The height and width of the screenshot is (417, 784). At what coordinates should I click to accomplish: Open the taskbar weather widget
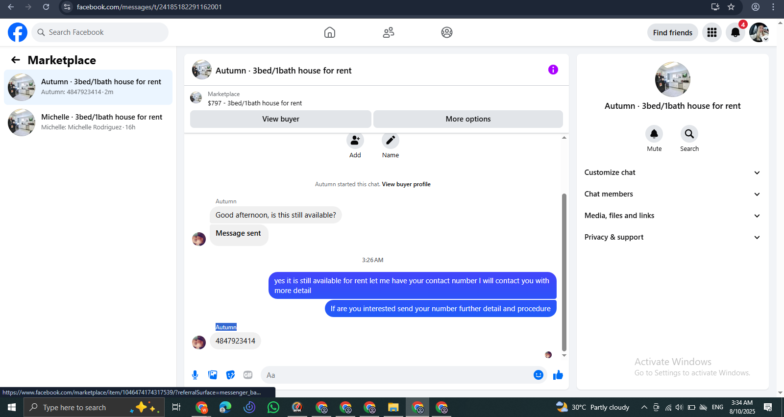coord(593,407)
